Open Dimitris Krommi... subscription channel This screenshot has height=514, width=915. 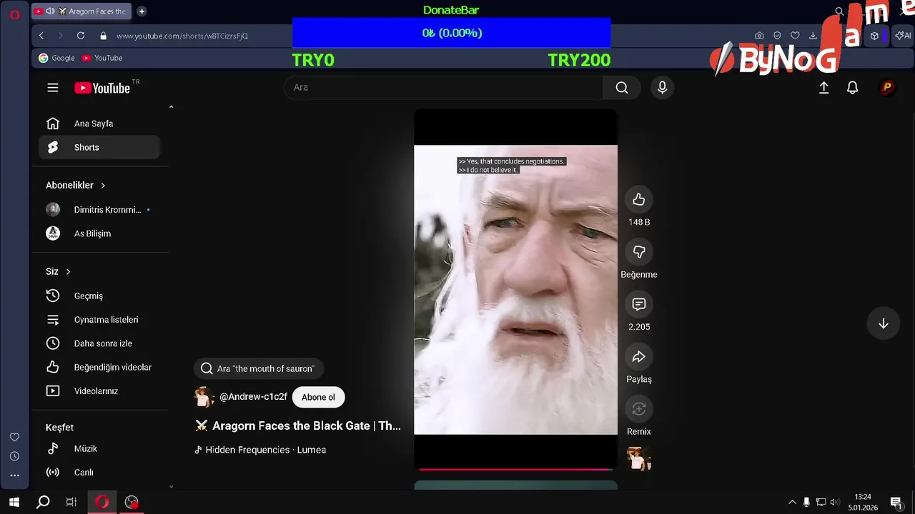point(99,210)
